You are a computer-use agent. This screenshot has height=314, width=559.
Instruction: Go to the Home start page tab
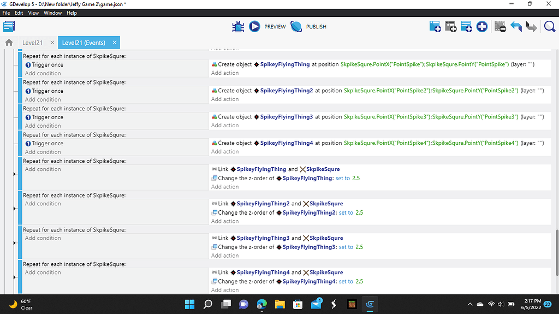(9, 43)
